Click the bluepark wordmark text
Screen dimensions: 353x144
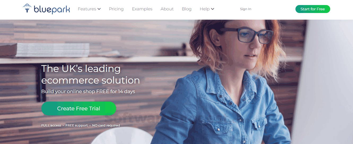[x=52, y=9]
